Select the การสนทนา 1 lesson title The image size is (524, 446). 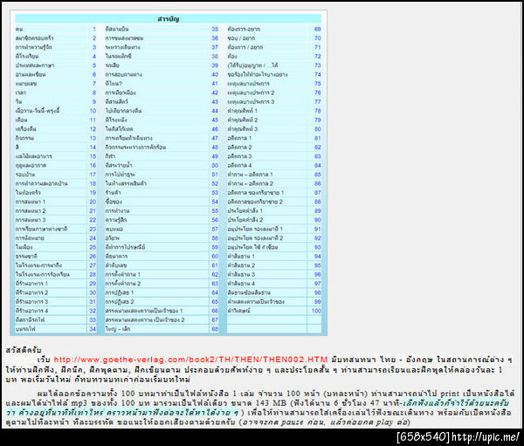click(31, 202)
